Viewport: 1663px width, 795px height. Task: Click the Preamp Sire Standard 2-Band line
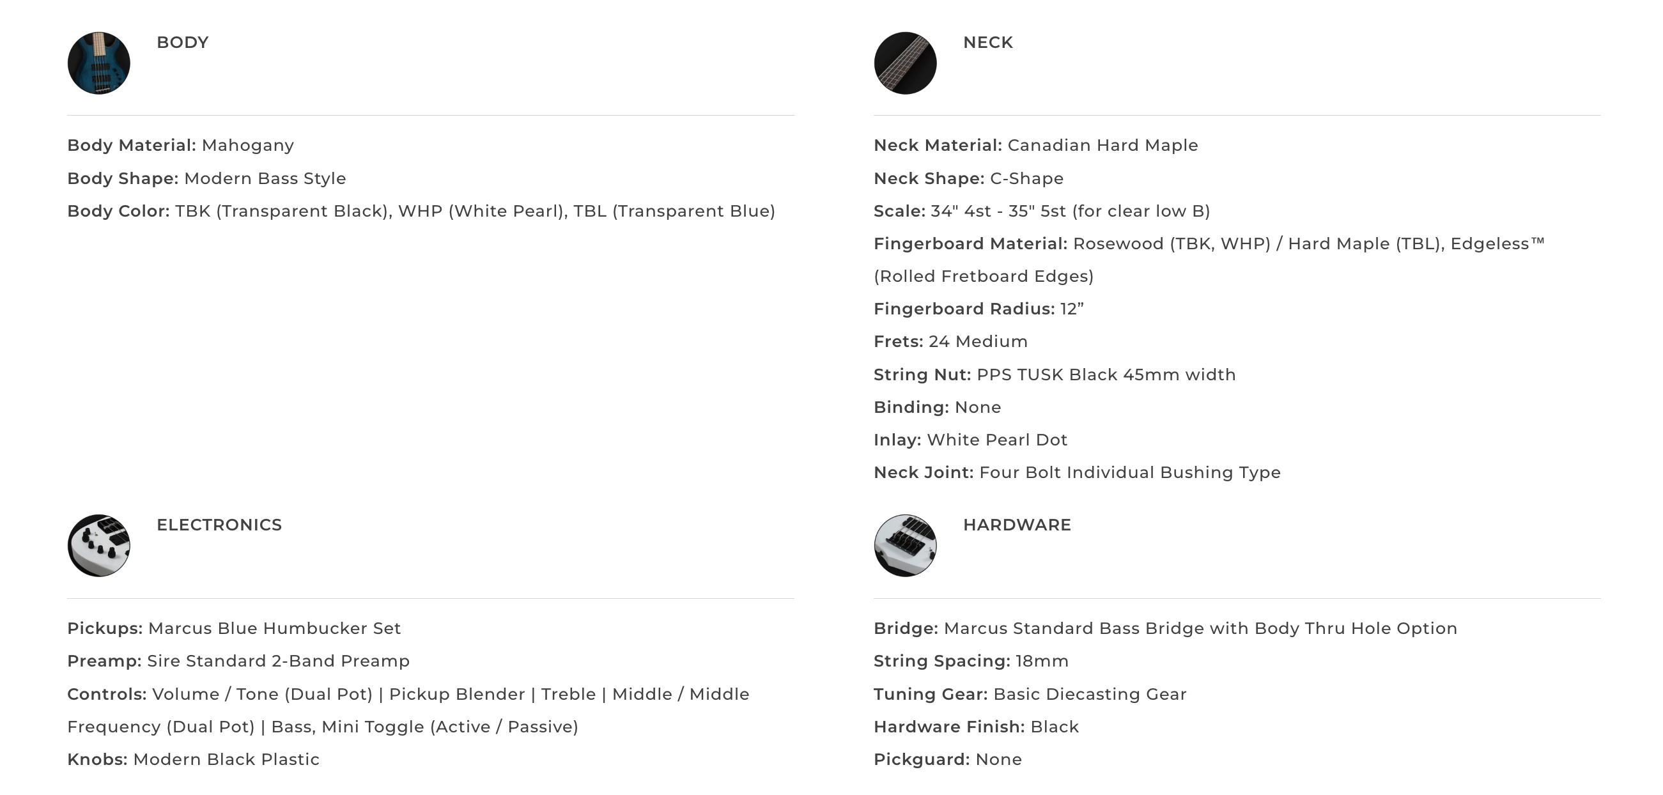239,661
